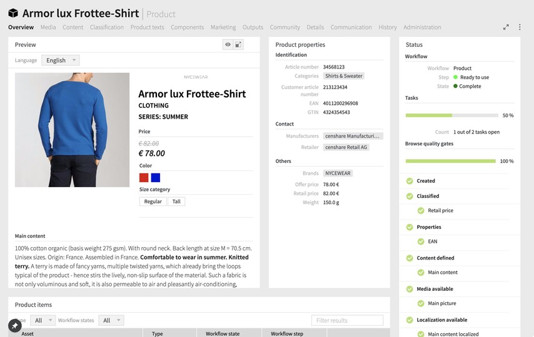Click the dark green Complete state dot
Viewport: 534px width, 337px height.
pos(455,86)
